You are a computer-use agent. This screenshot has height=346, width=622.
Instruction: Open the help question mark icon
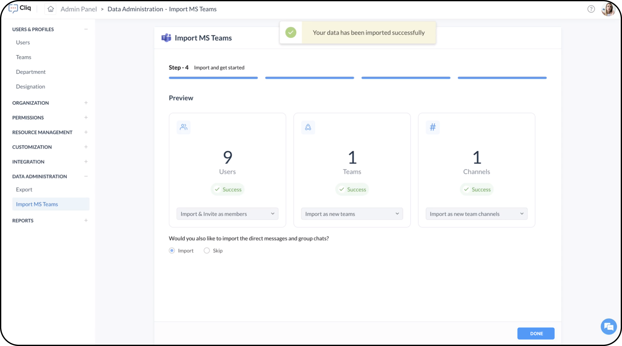(591, 9)
